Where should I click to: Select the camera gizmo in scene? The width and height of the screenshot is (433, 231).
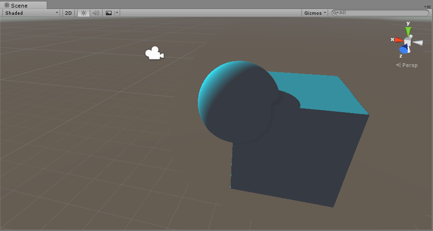pyautogui.click(x=155, y=53)
